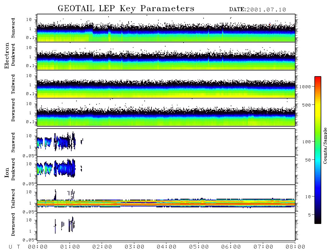Click the Ion group axis label
This screenshot has height=252, width=327.
(7, 173)
